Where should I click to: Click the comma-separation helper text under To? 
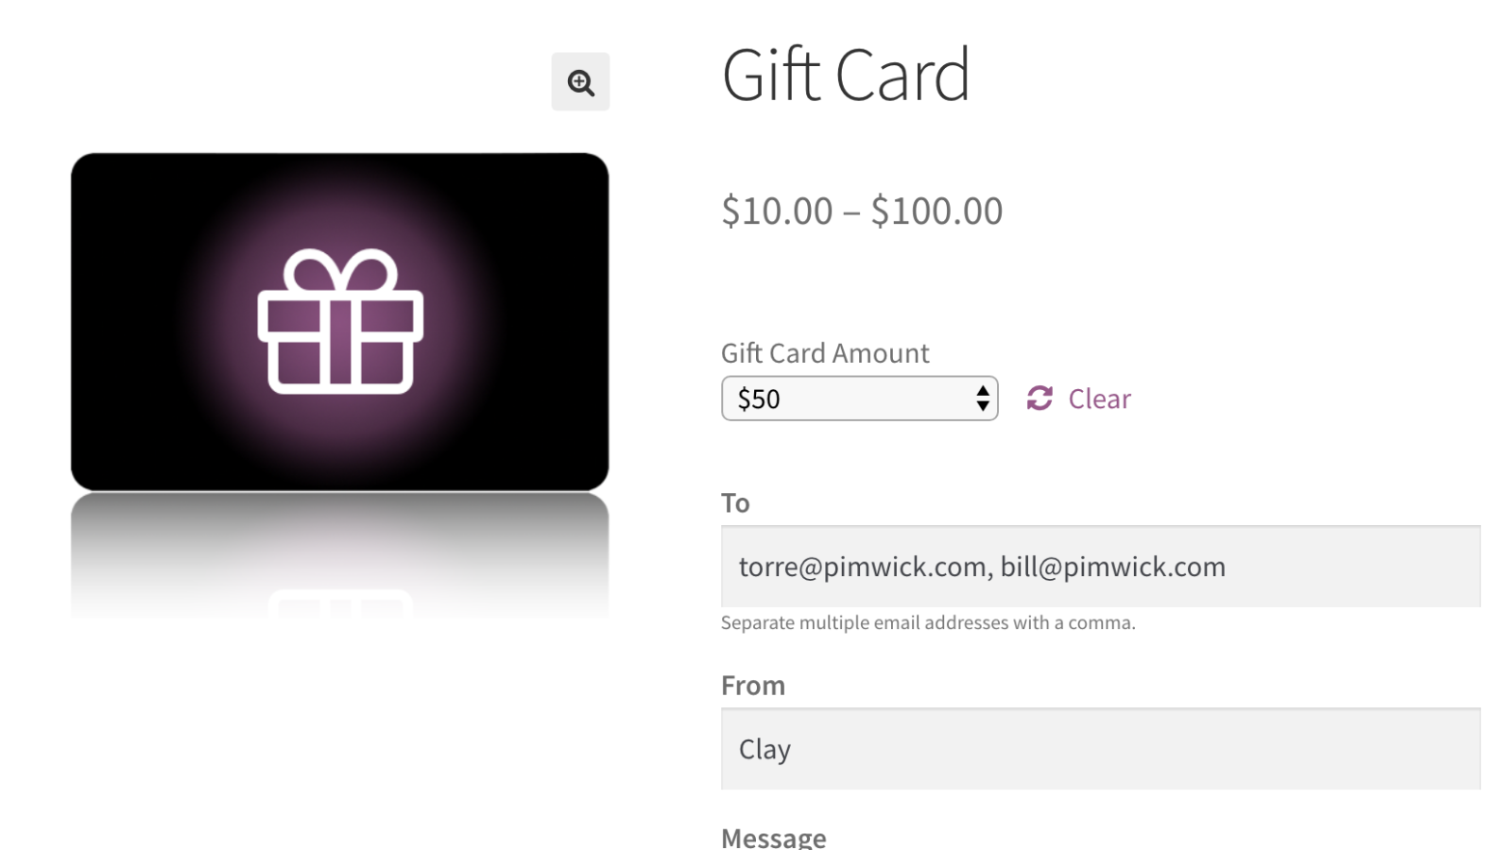click(928, 622)
